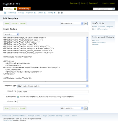Click the Main Index template name field
The width and height of the screenshot is (118, 126).
(46, 29)
